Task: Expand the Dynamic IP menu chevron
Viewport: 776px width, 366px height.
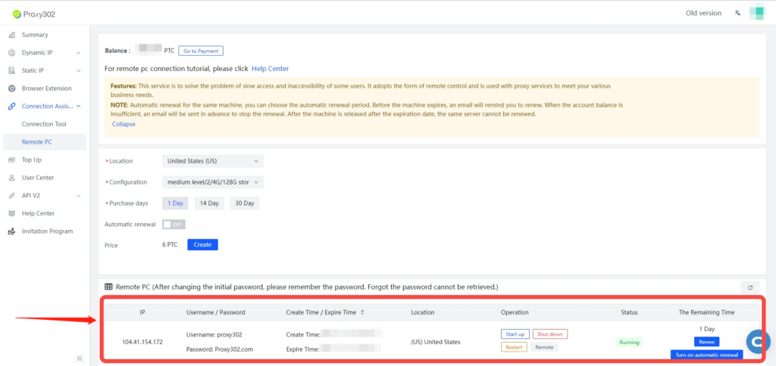Action: (78, 53)
